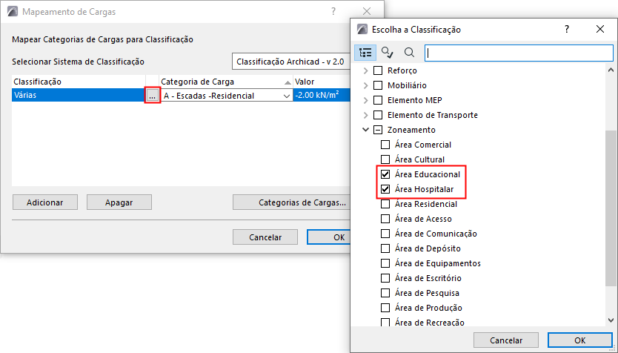
Task: Open the classification system dropdown
Action: tap(291, 62)
